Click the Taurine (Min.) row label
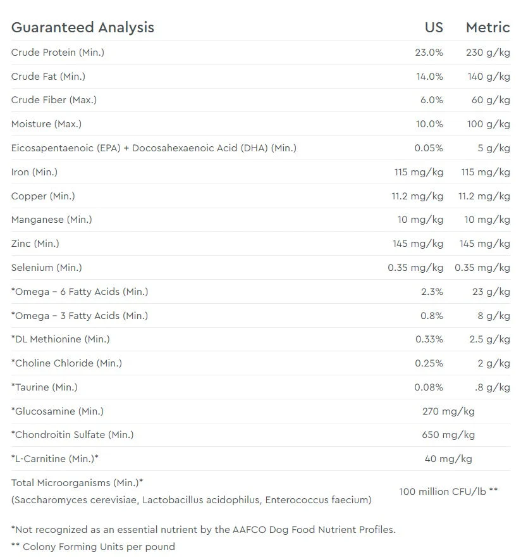The image size is (521, 557). coord(44,387)
